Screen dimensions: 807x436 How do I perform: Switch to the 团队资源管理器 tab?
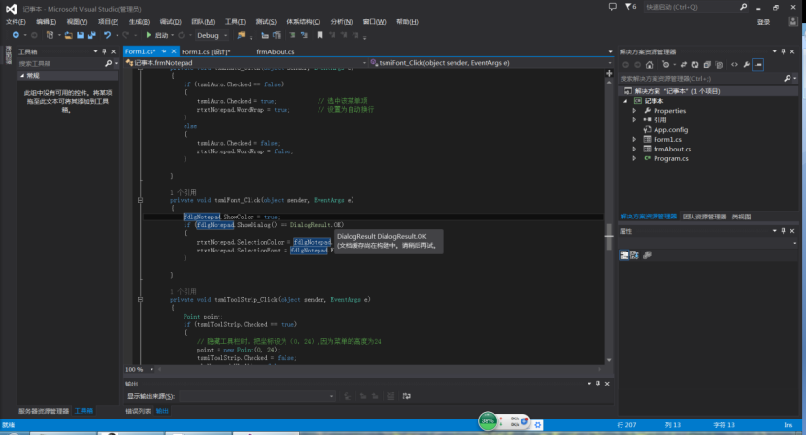click(x=704, y=217)
